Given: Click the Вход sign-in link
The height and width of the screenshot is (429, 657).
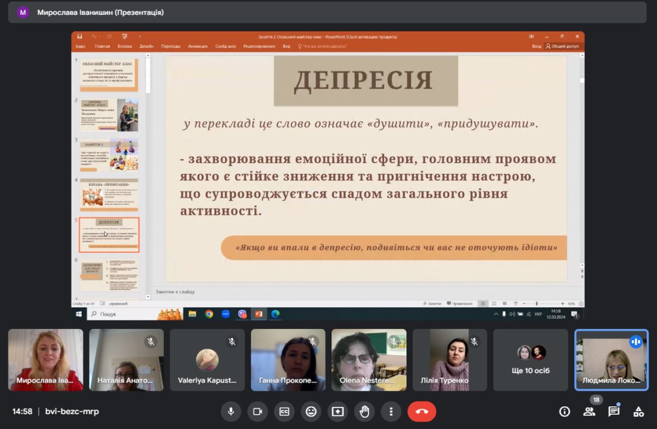Looking at the screenshot, I should [537, 46].
